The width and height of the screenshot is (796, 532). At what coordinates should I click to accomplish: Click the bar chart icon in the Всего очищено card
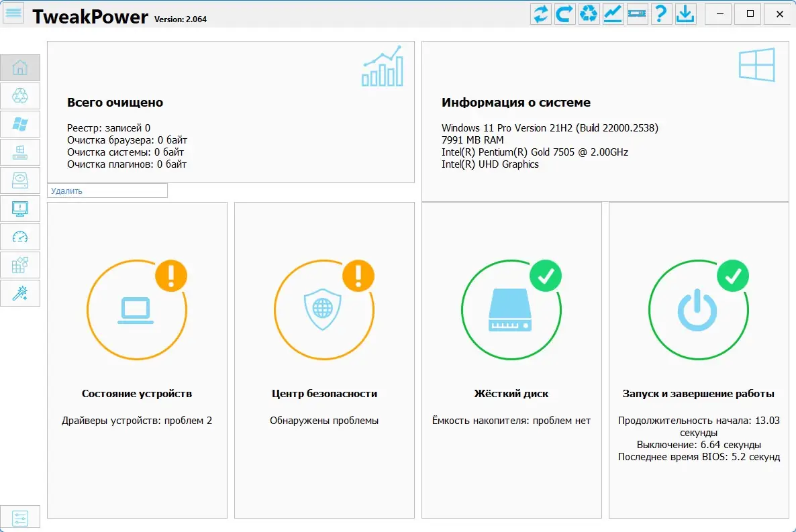tap(383, 66)
